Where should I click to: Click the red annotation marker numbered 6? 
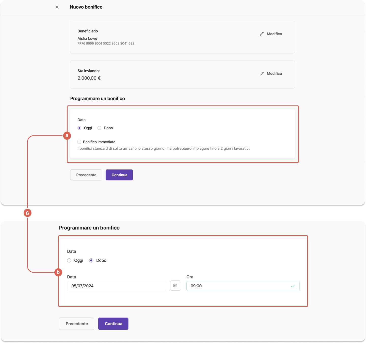coord(27,213)
